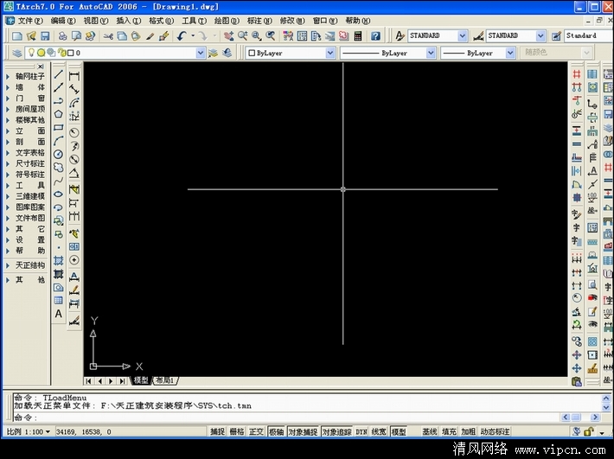
Task: Click the 基线 status button
Action: [429, 431]
